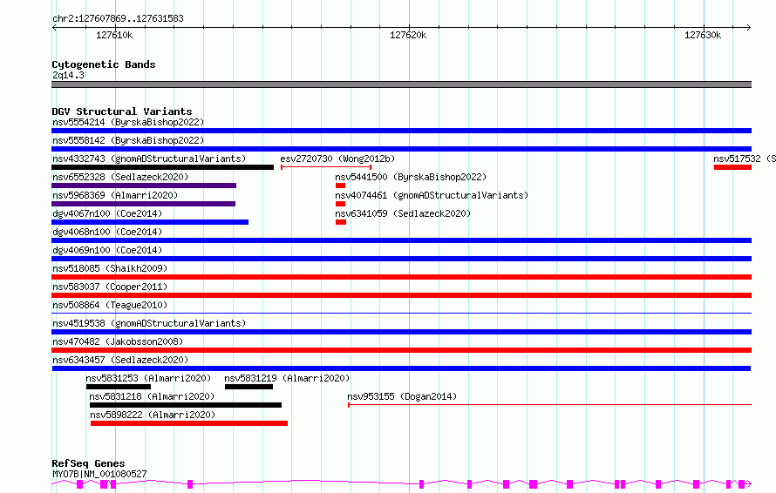
Task: Select the esv2720730 thin red interval line
Action: (326, 167)
